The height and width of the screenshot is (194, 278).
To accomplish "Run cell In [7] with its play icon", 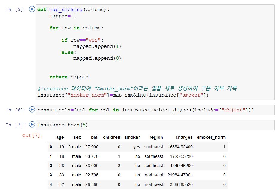I will pyautogui.click(x=32, y=124).
